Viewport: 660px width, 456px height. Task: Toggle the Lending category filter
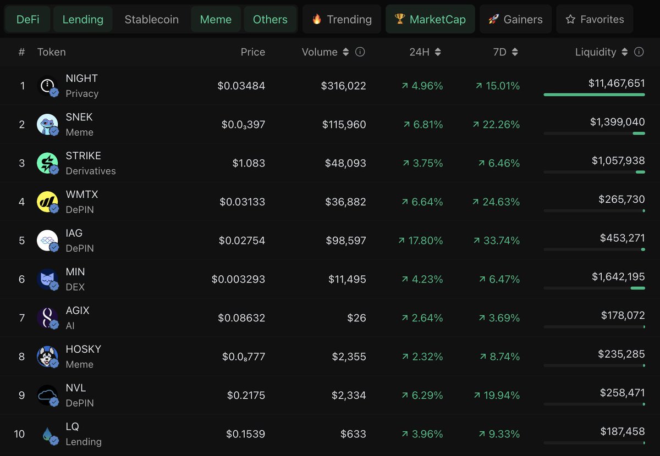[x=83, y=19]
